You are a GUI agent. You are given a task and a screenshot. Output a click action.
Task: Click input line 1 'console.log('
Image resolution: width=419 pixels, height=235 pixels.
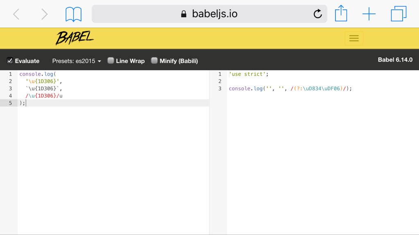[x=37, y=74]
